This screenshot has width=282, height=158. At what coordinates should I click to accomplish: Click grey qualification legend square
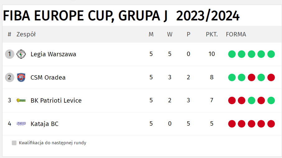(x=14, y=143)
